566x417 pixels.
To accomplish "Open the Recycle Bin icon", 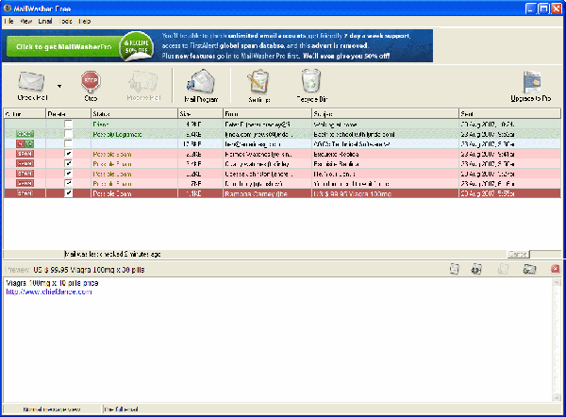I will (311, 80).
